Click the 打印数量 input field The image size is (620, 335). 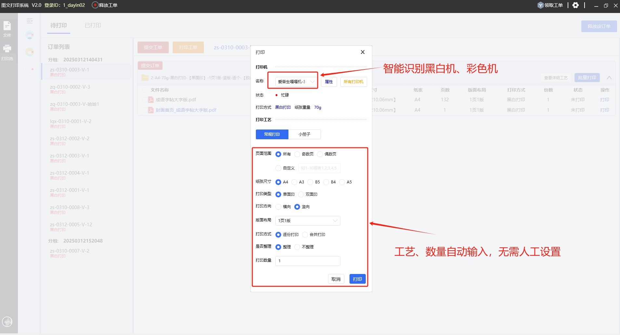[308, 261]
